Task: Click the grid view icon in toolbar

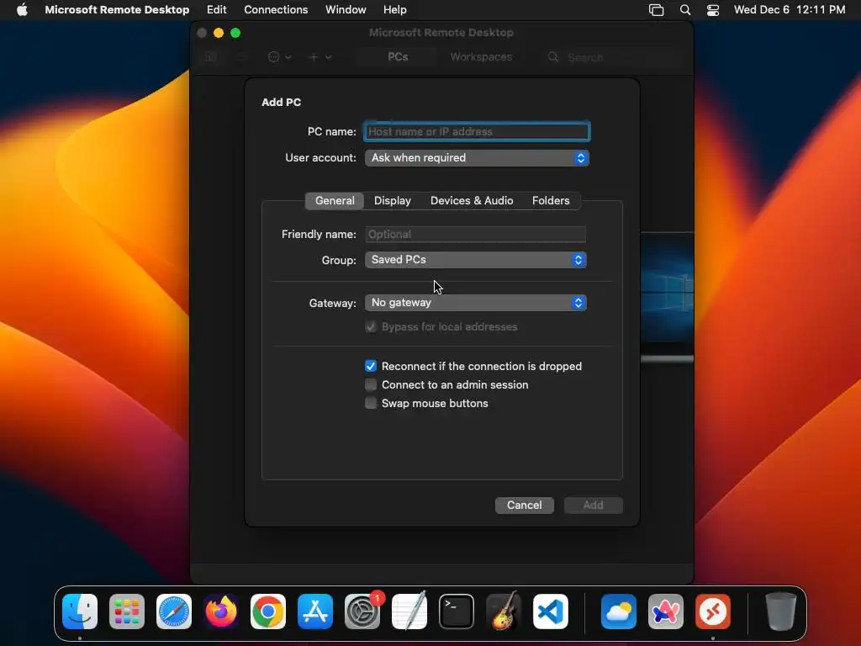Action: (211, 57)
